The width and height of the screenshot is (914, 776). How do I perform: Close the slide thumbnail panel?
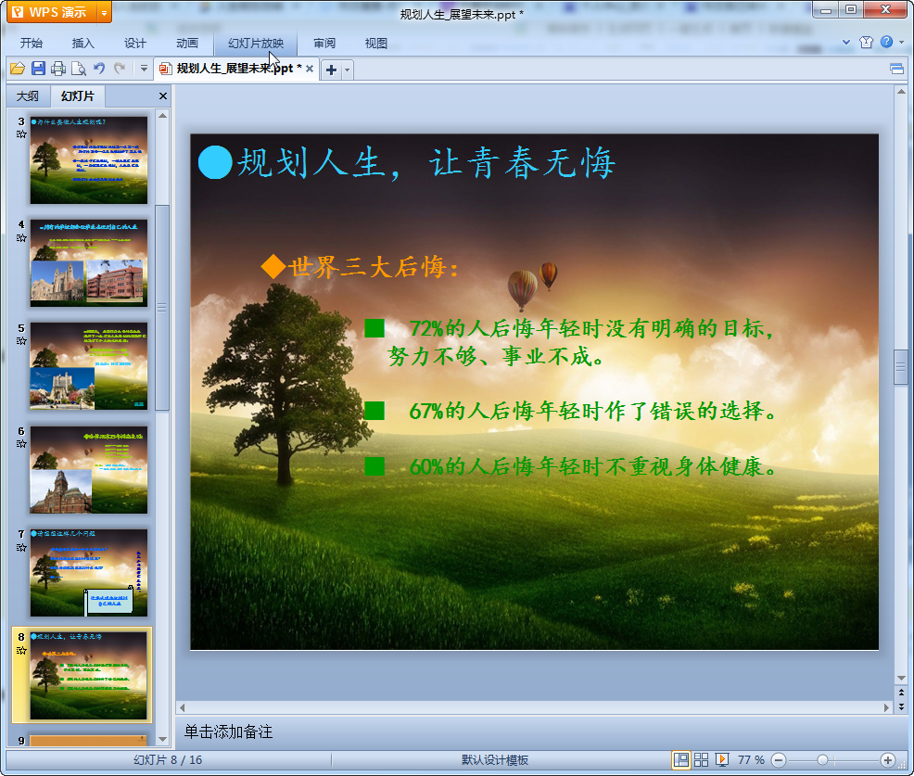(163, 96)
